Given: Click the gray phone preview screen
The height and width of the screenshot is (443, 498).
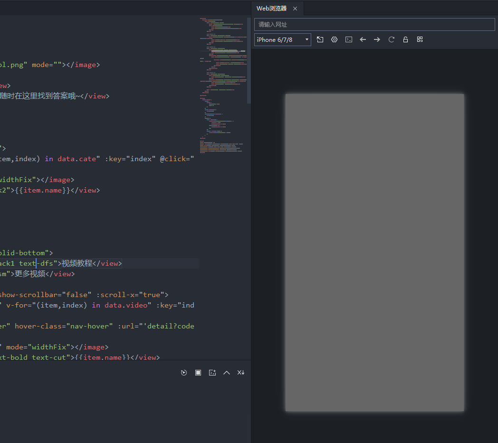Looking at the screenshot, I should point(374,252).
